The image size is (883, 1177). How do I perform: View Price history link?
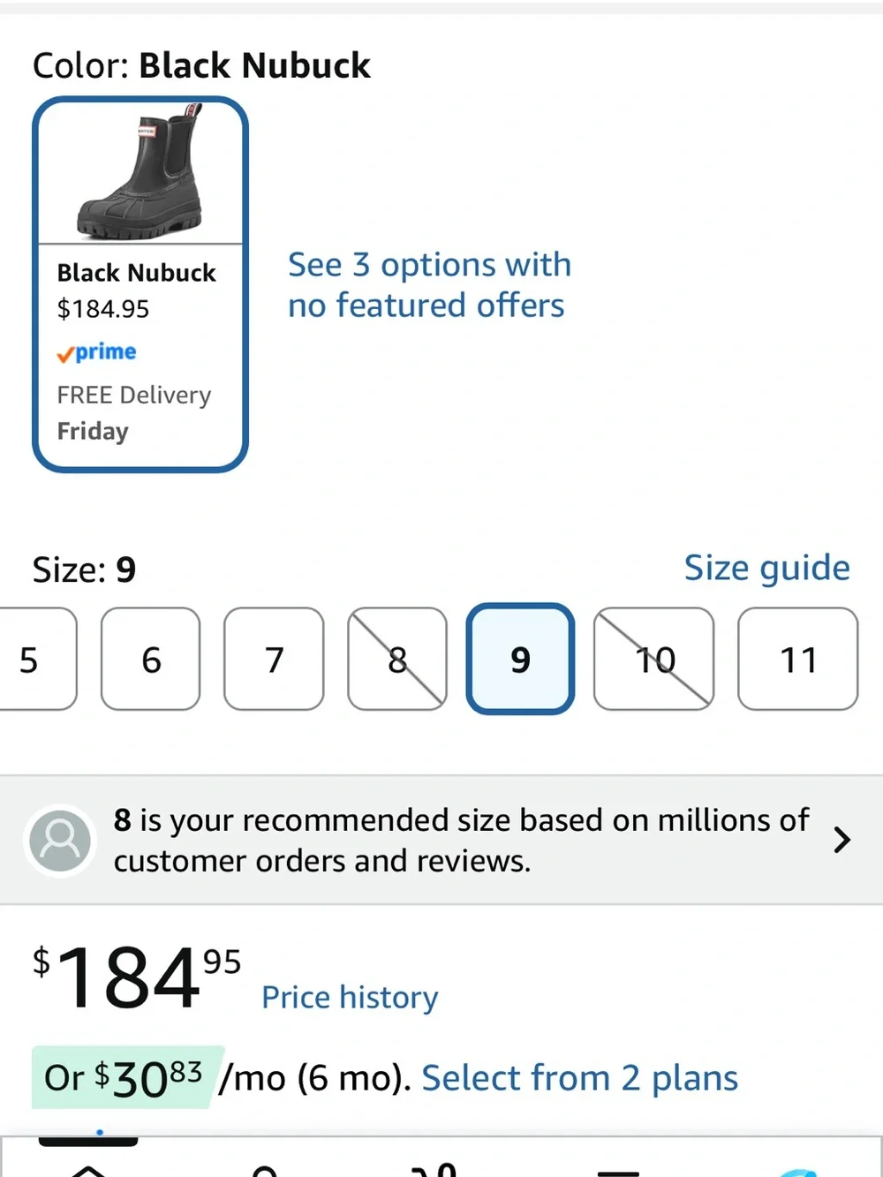click(350, 998)
